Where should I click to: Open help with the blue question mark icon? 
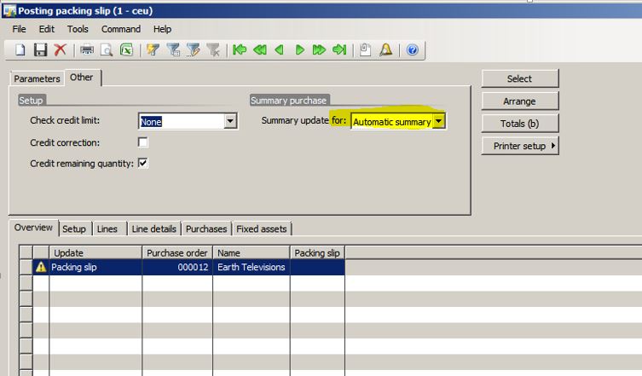[413, 50]
